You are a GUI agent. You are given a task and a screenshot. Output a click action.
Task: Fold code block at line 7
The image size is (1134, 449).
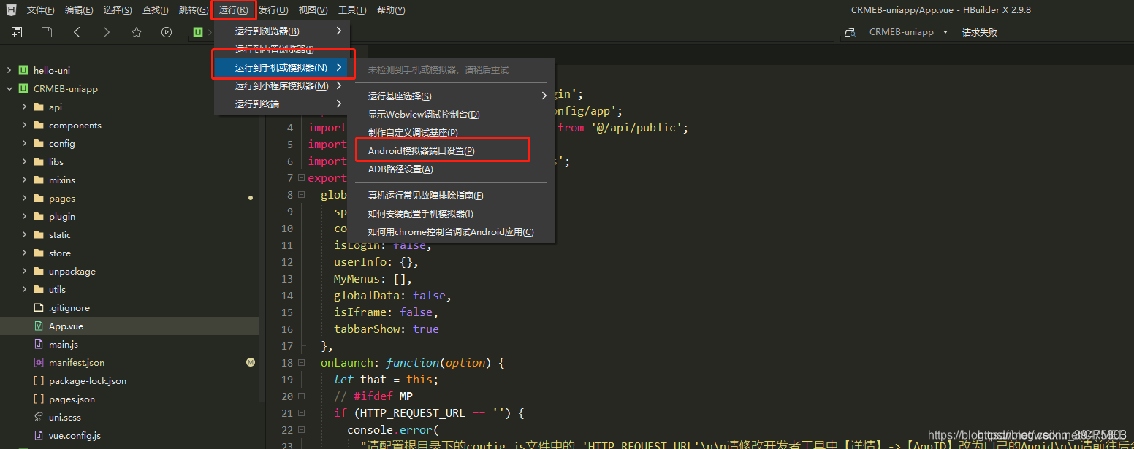tap(300, 178)
